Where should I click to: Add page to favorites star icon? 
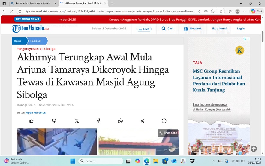point(221,11)
